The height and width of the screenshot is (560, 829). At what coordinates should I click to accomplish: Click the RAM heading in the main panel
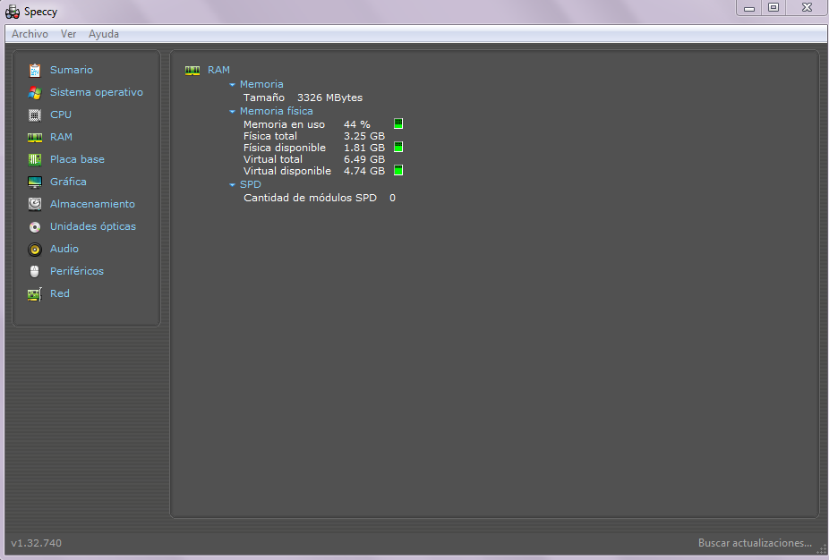[x=218, y=70]
